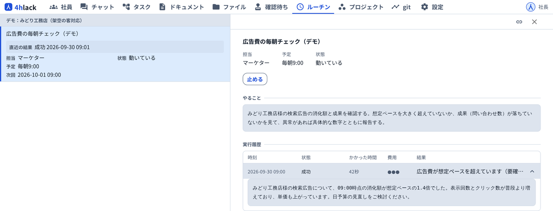Open the 確認待ち section

coord(271,7)
